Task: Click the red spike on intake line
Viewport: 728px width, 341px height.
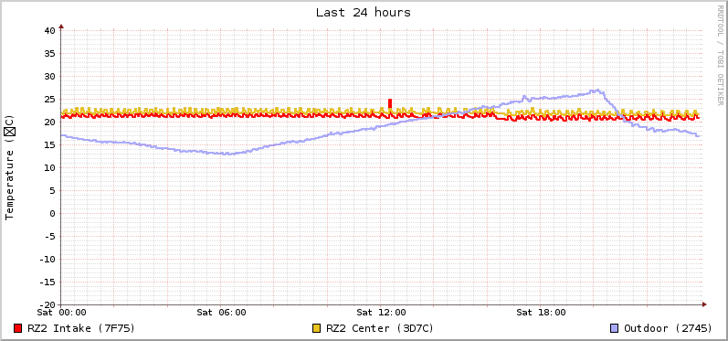Action: click(x=390, y=103)
